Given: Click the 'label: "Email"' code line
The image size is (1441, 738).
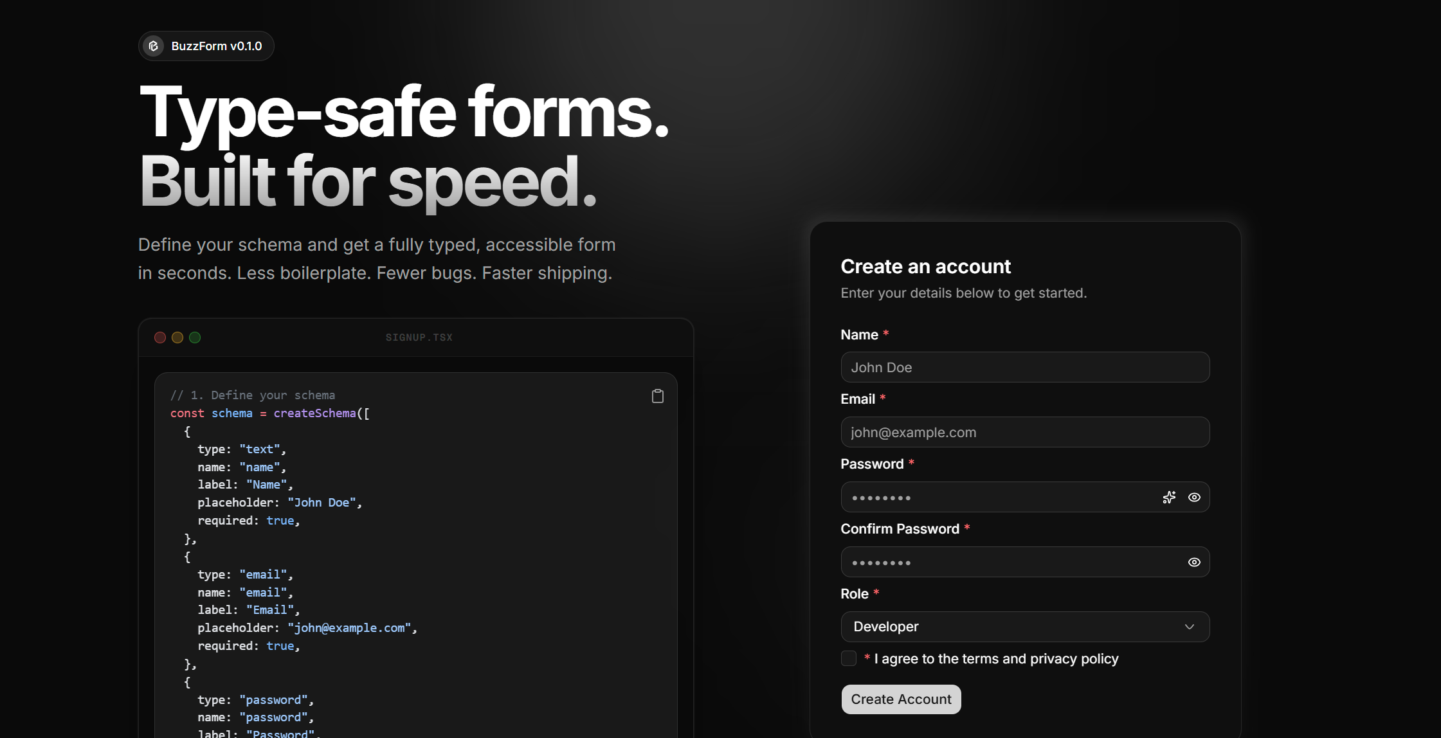Looking at the screenshot, I should click(x=249, y=610).
